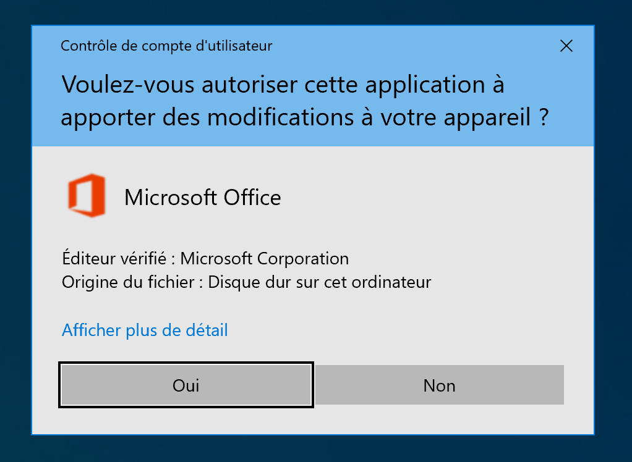Screen dimensions: 632x462
Task: Click the Voulez-vous autoriser heading line
Action: pyautogui.click(x=283, y=84)
